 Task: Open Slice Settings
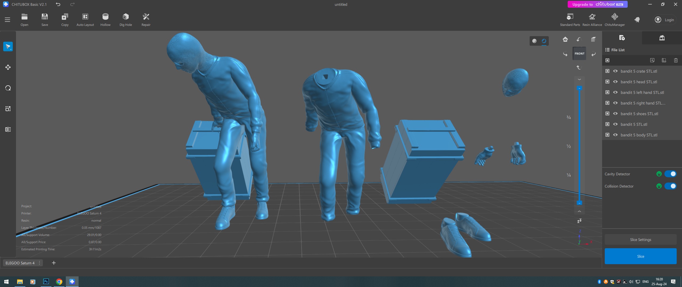tap(640, 239)
